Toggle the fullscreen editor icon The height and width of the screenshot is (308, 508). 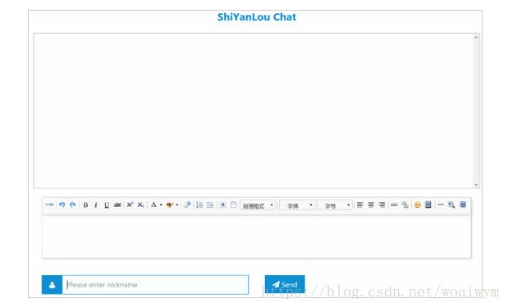[x=463, y=205]
